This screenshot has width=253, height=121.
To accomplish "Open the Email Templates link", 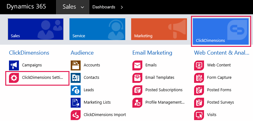I will 160,78.
